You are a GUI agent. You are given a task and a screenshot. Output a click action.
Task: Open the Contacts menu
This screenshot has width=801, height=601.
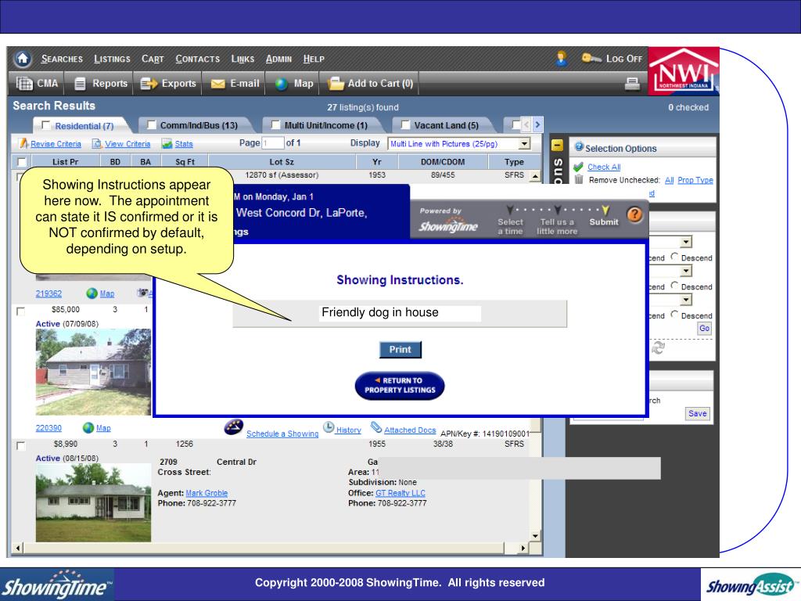click(x=198, y=59)
